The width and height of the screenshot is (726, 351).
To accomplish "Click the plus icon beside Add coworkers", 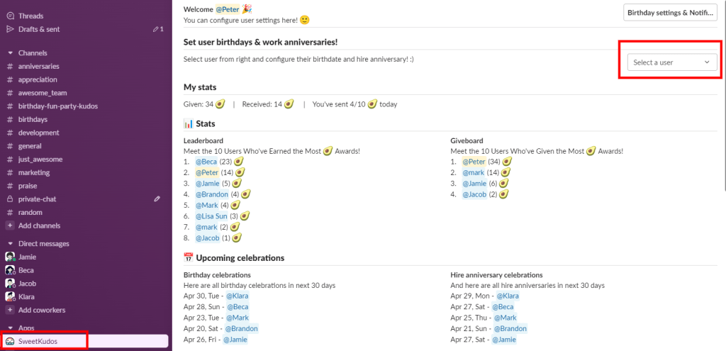I will [x=10, y=310].
